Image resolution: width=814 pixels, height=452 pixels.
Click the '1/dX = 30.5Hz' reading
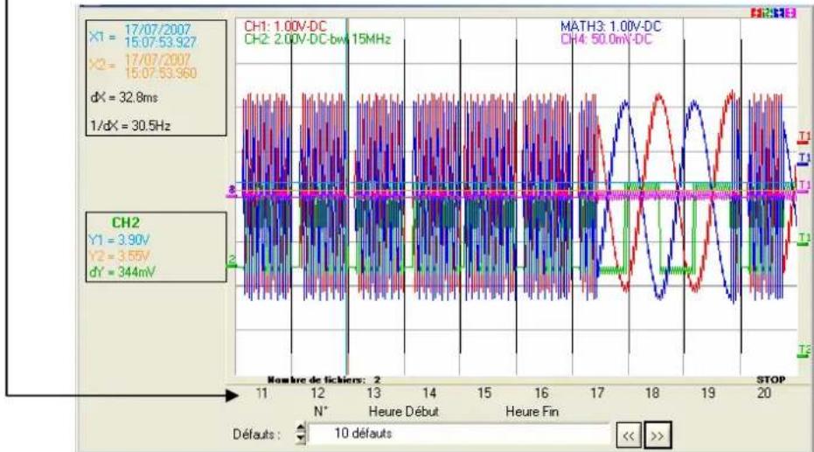pos(130,126)
